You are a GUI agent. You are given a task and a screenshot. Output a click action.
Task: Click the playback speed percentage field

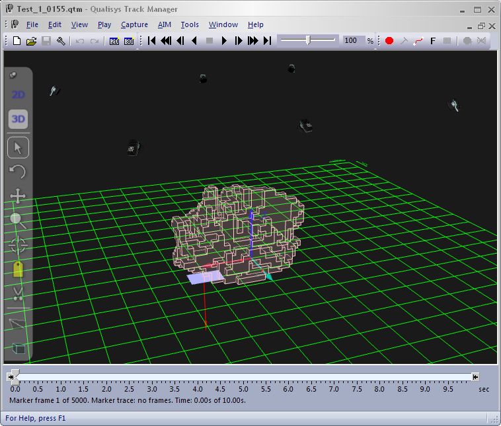coord(351,41)
